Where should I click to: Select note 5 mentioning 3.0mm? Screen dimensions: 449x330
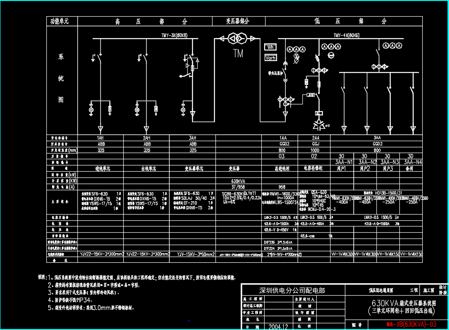[91, 308]
